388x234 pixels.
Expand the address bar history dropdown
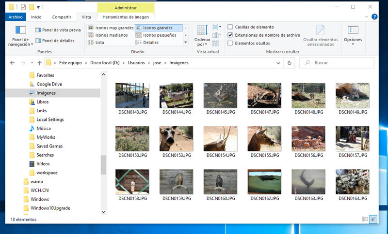279,63
